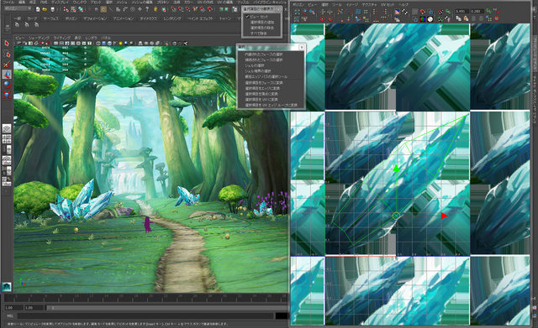Image resolution: width=538 pixels, height=328 pixels.
Task: Open the テクスチャ menu in UV editor
Action: coord(369,5)
